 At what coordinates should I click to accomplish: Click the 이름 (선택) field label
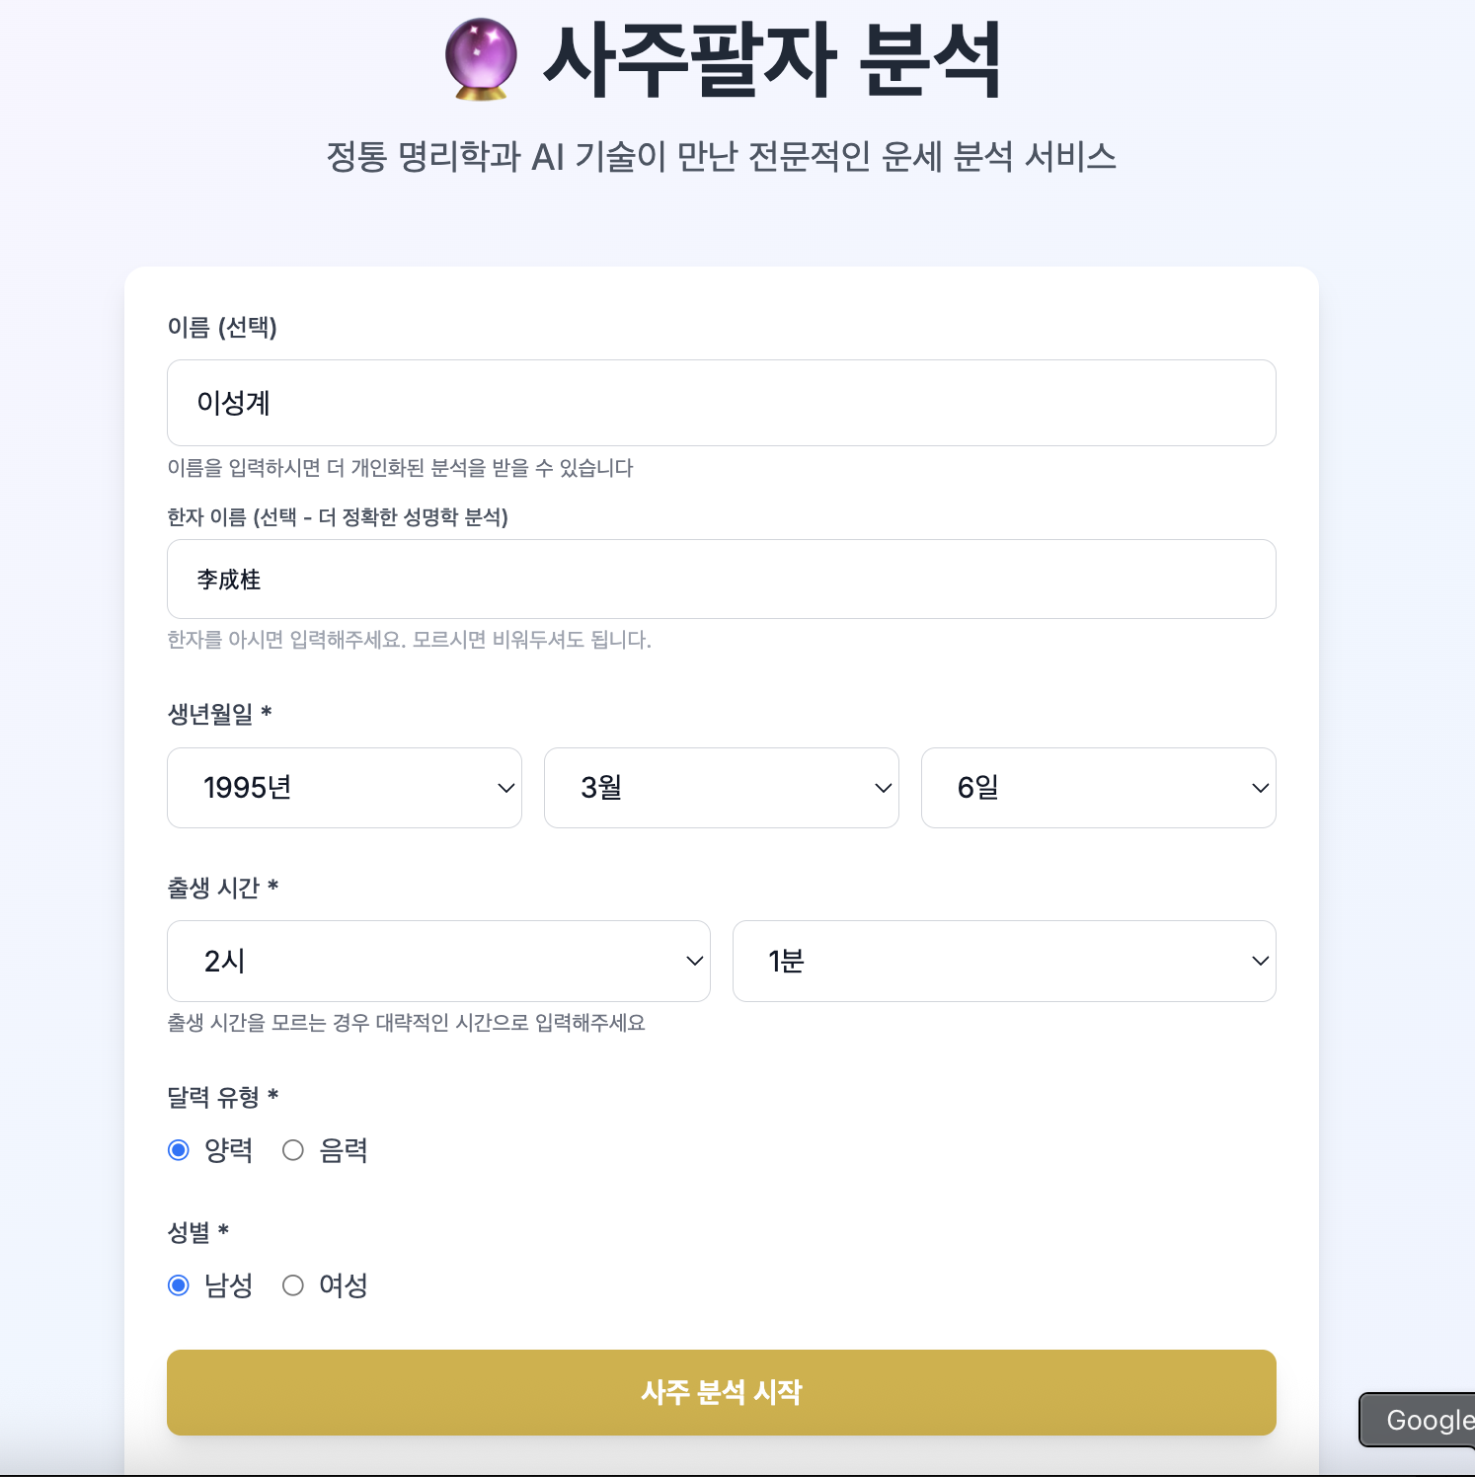221,329
